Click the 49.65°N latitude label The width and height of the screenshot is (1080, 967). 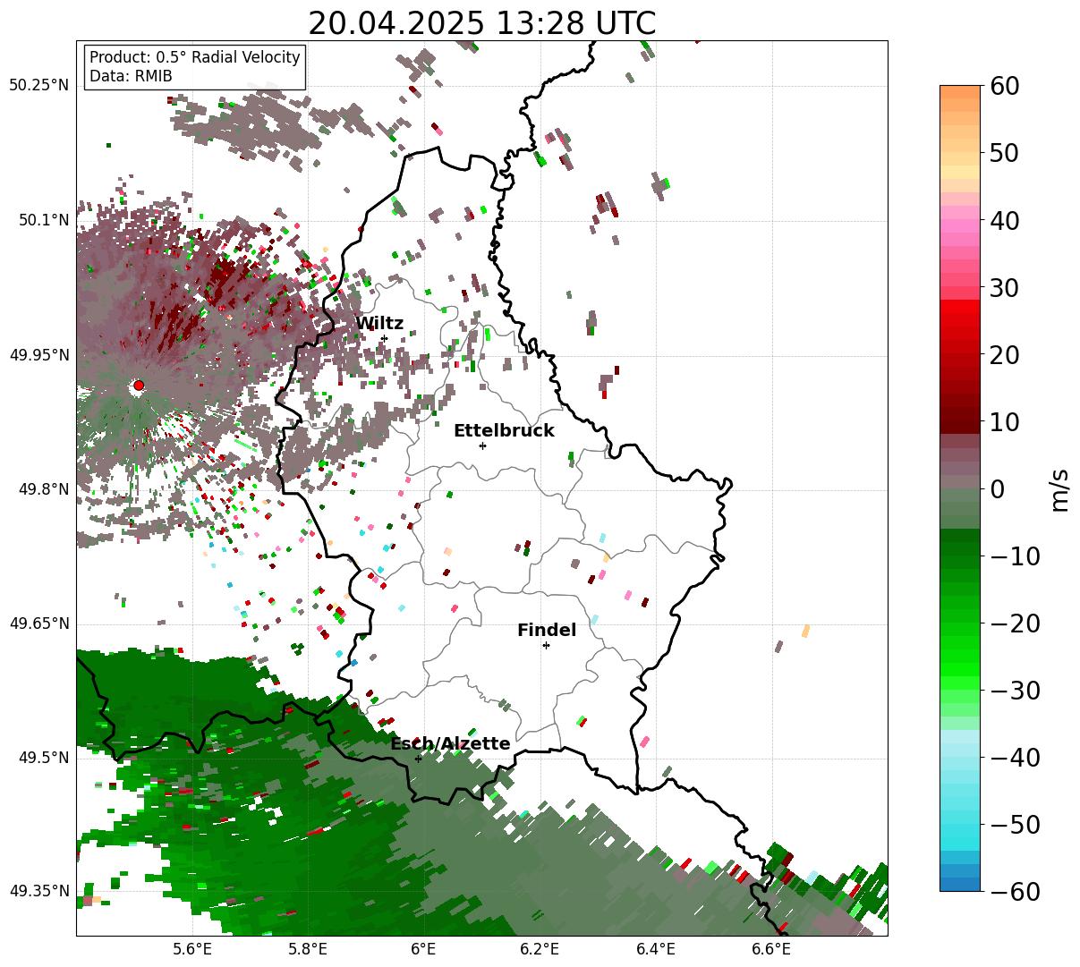[39, 623]
